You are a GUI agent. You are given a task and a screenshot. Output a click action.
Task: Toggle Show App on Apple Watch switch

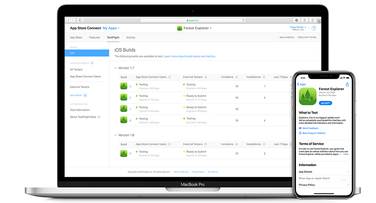344,178
